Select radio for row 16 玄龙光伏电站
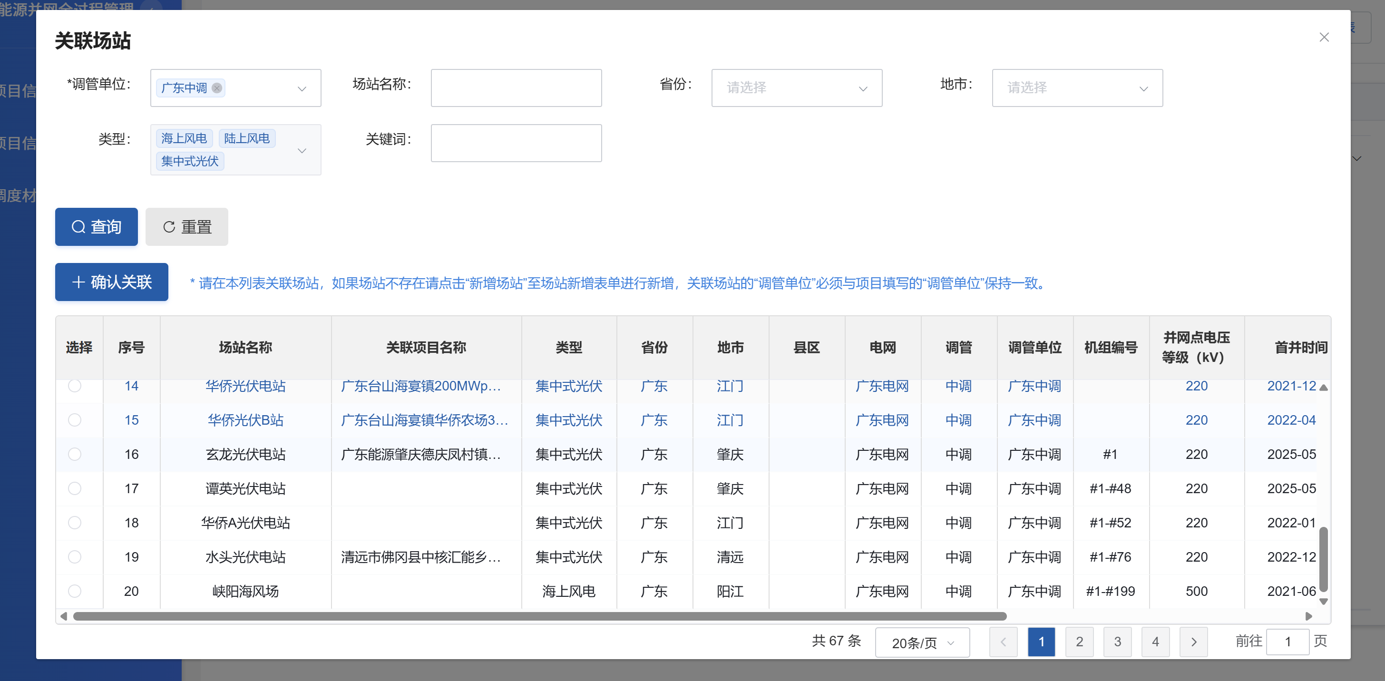Image resolution: width=1385 pixels, height=681 pixels. (x=75, y=454)
